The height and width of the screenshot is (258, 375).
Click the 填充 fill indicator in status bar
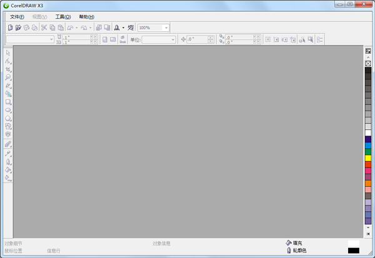(294, 243)
